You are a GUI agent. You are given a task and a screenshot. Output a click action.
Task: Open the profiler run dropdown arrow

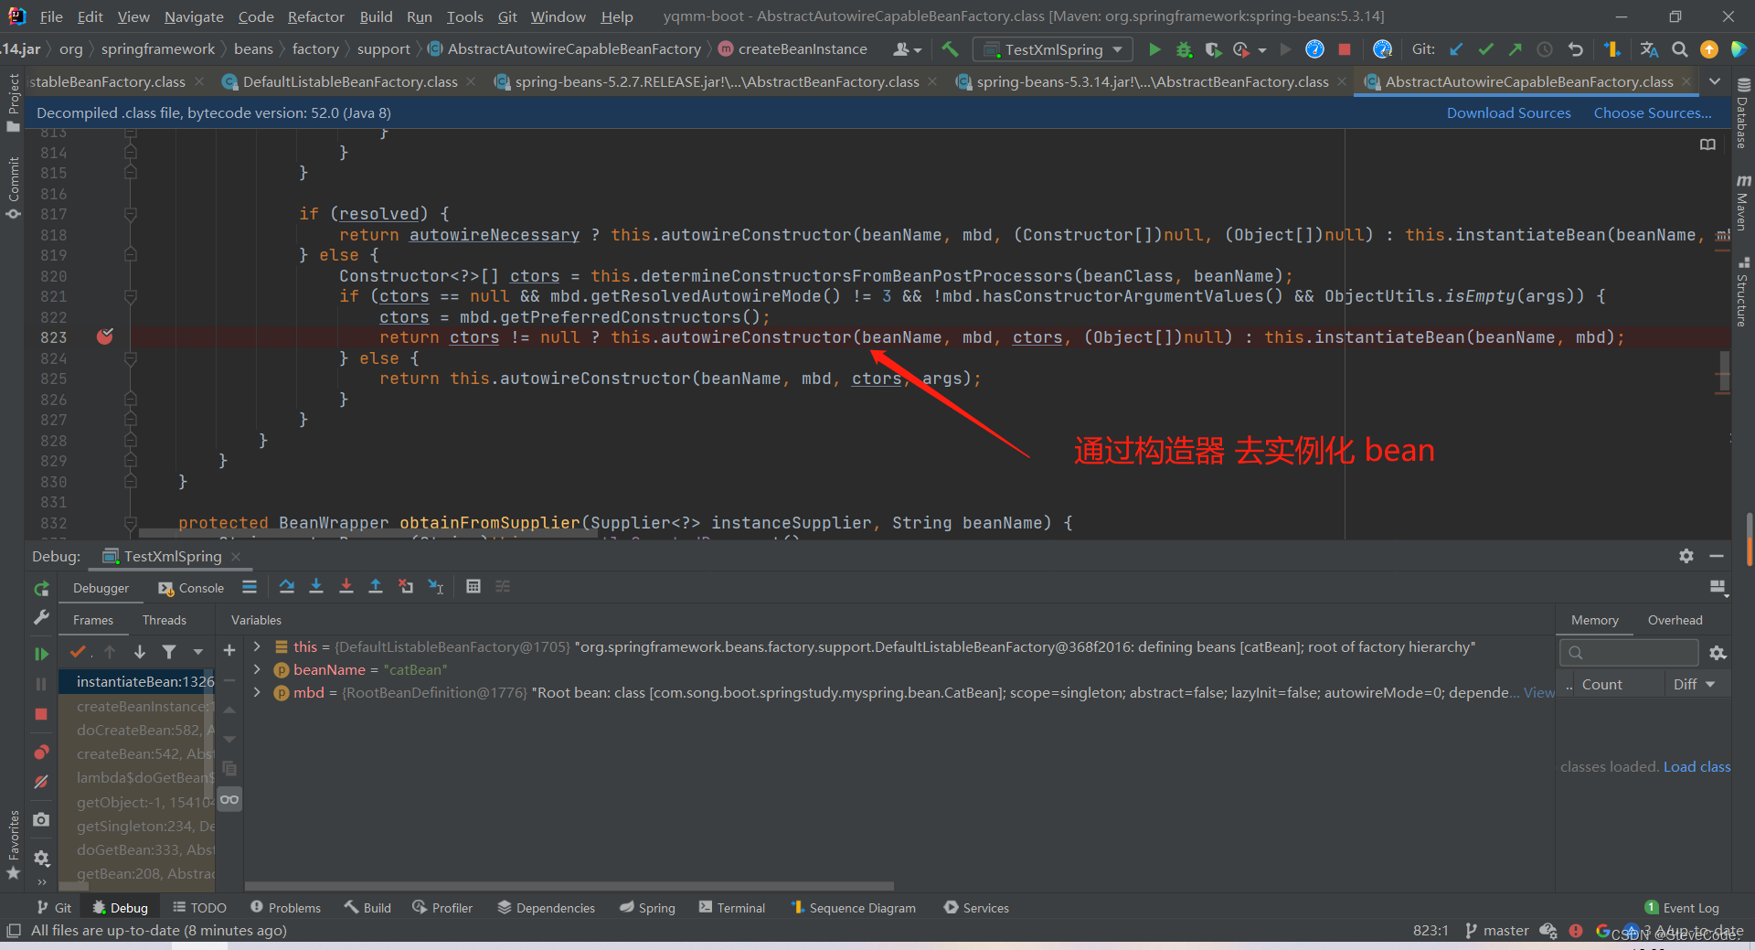point(1262,50)
